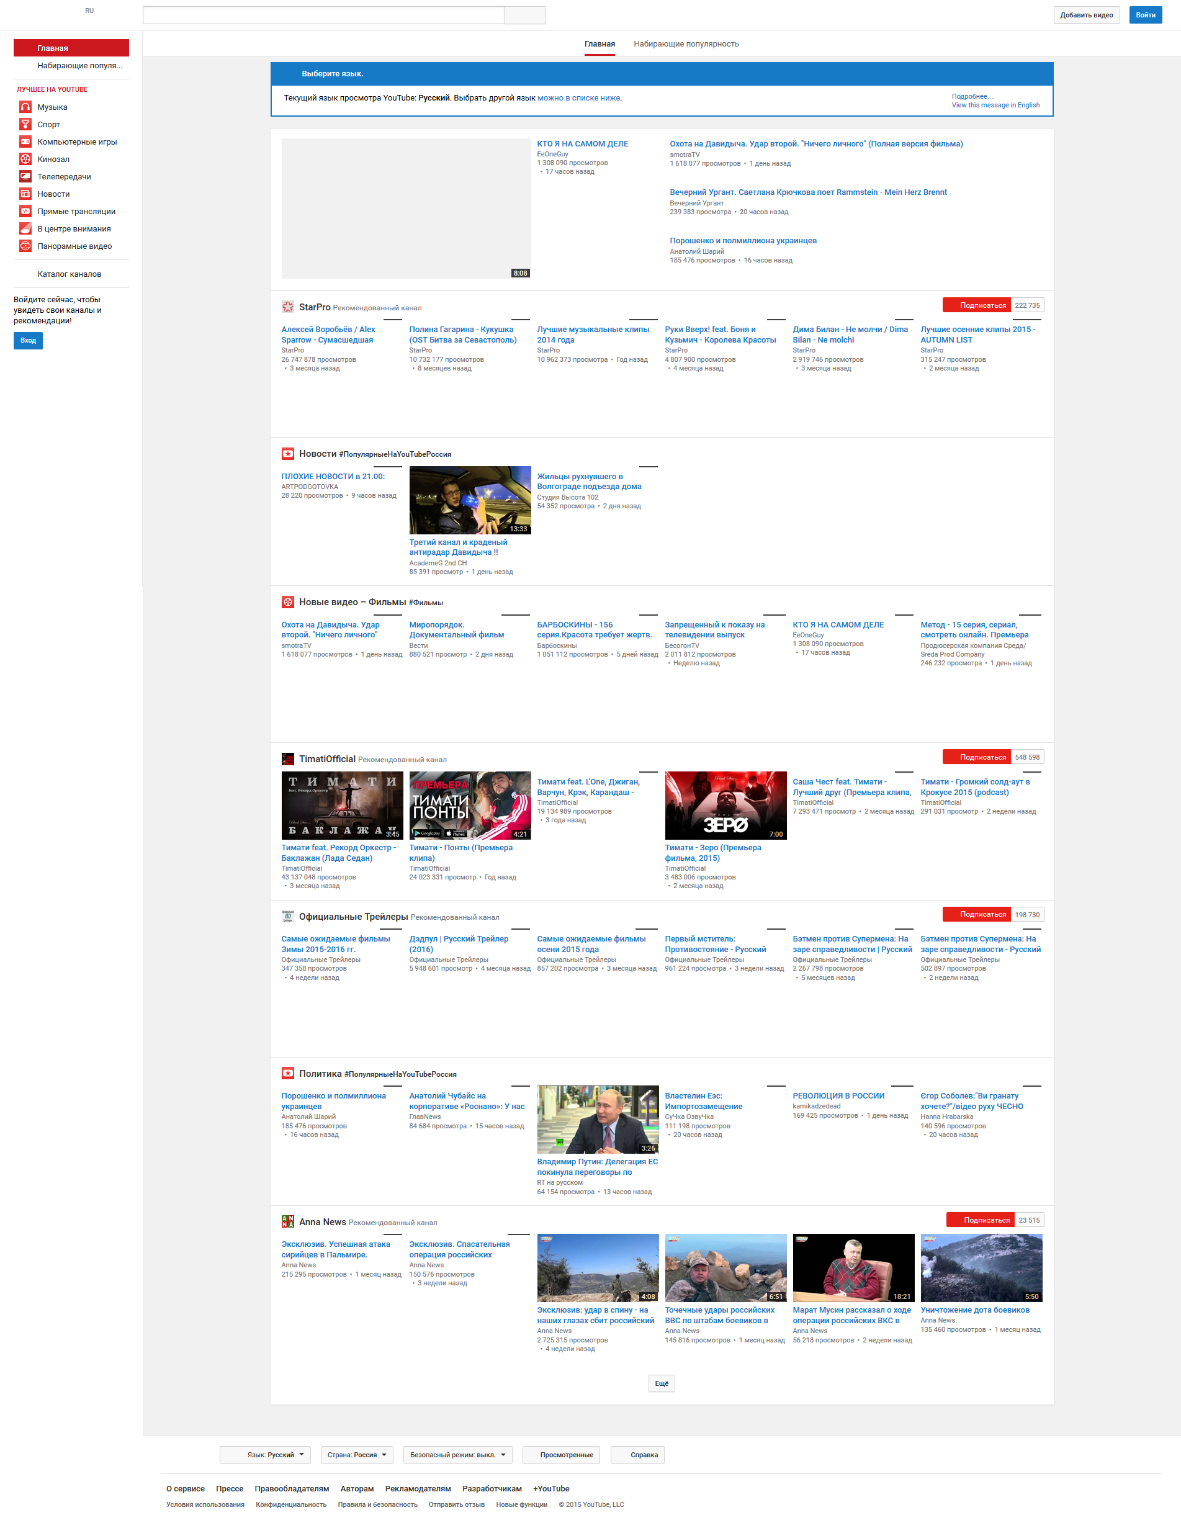Click the Официальные Трейлеры channel avatar
This screenshot has width=1181, height=1528.
tap(287, 917)
